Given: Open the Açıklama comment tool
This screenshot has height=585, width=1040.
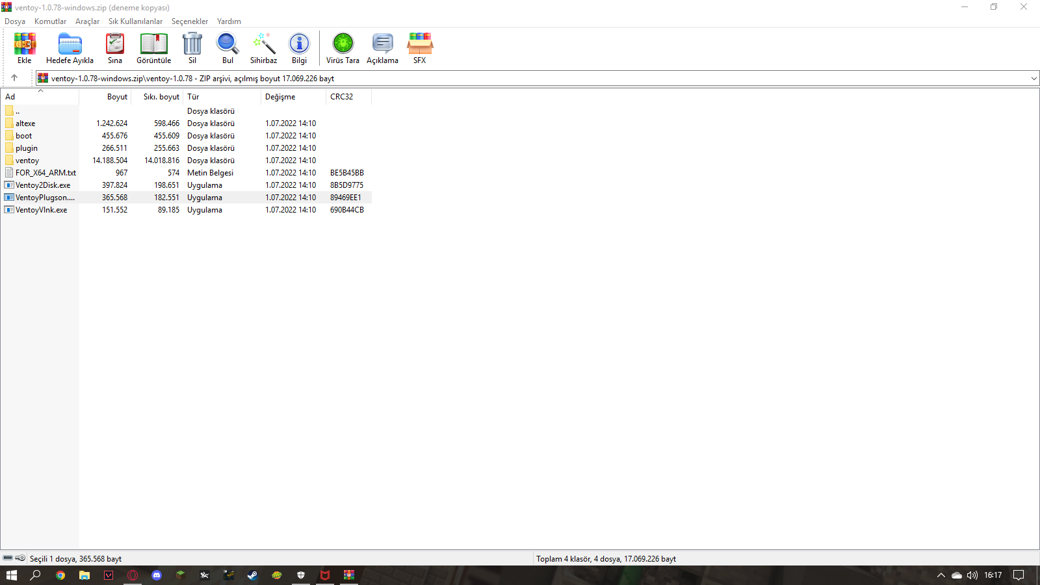Looking at the screenshot, I should point(383,44).
